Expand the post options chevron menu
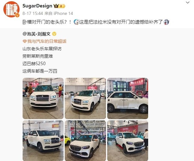 pyautogui.click(x=188, y=3)
